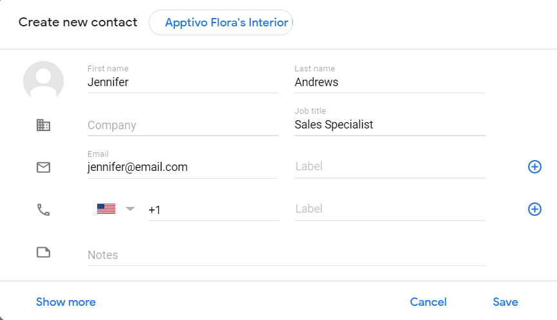The image size is (557, 320).
Task: Save the new contact
Action: pos(505,302)
